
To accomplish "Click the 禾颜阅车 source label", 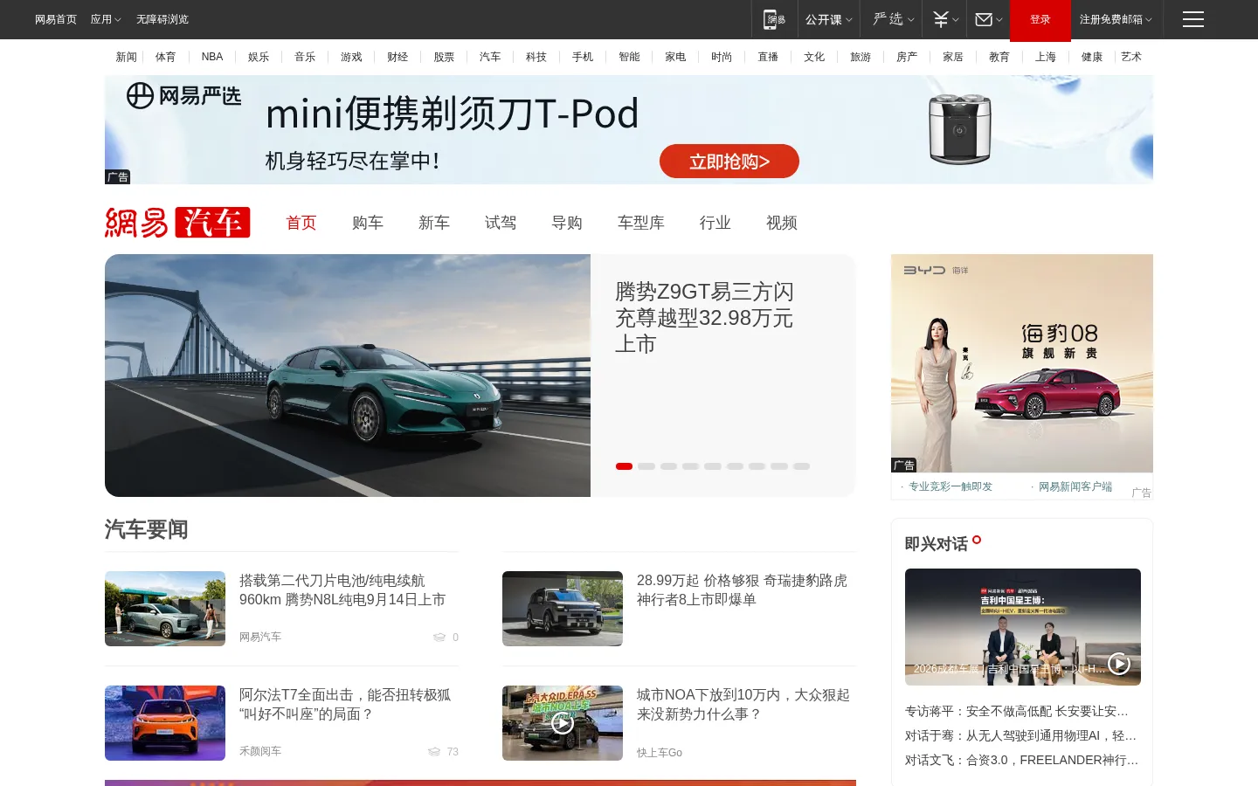I will pos(260,751).
